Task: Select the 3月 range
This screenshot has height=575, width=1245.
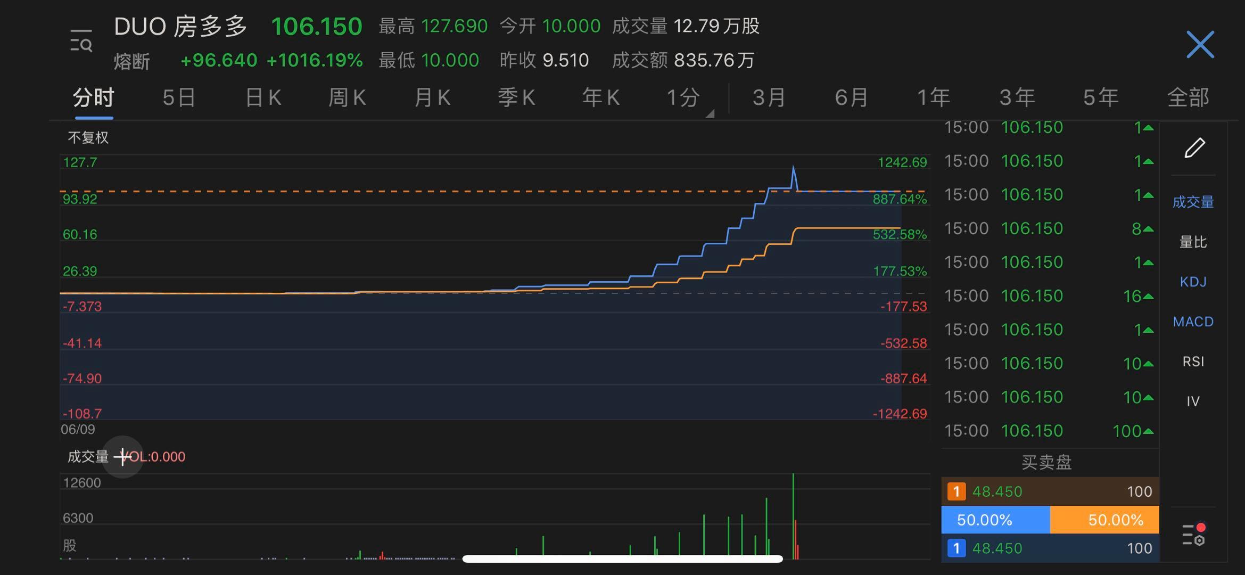Action: point(769,98)
